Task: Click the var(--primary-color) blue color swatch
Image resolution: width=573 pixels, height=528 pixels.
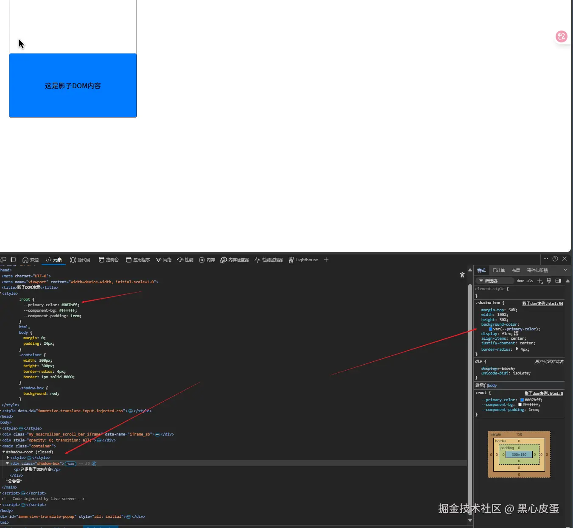Action: click(x=491, y=329)
